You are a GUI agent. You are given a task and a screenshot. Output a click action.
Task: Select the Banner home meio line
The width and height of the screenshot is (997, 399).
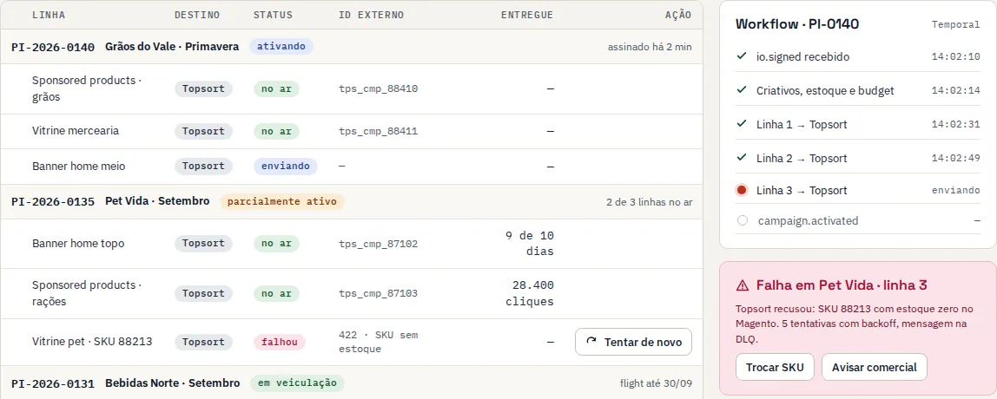click(x=352, y=167)
